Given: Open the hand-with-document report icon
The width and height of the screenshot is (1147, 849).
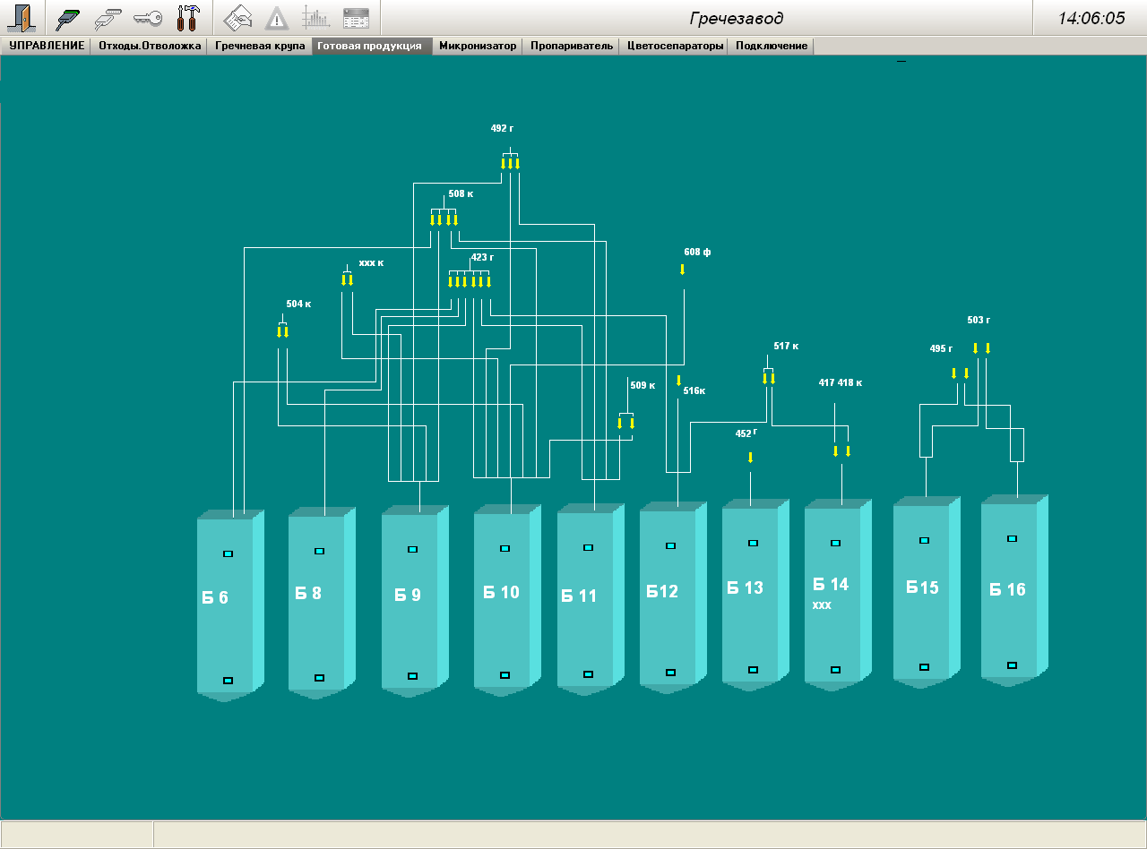Looking at the screenshot, I should pyautogui.click(x=237, y=18).
